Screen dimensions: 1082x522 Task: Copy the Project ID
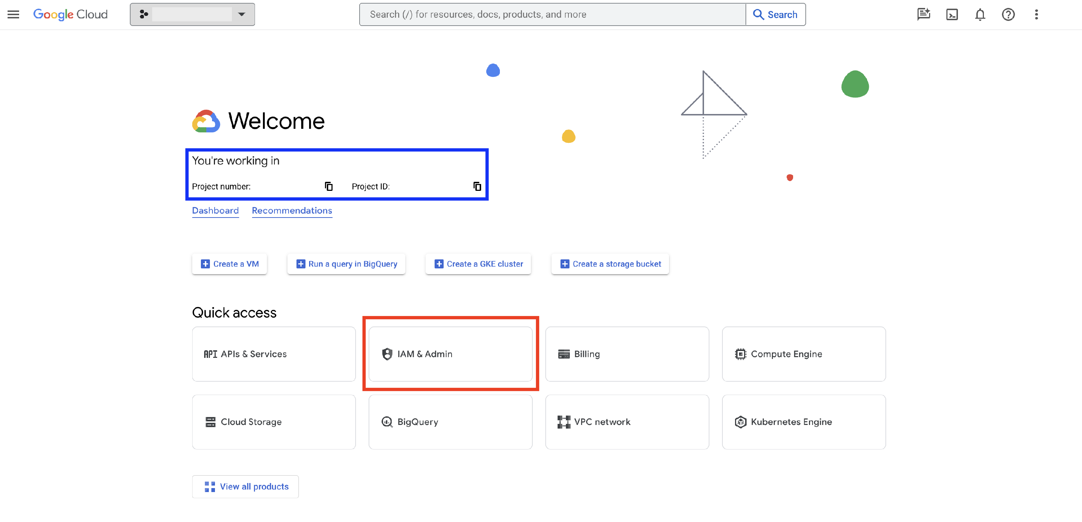click(x=477, y=186)
